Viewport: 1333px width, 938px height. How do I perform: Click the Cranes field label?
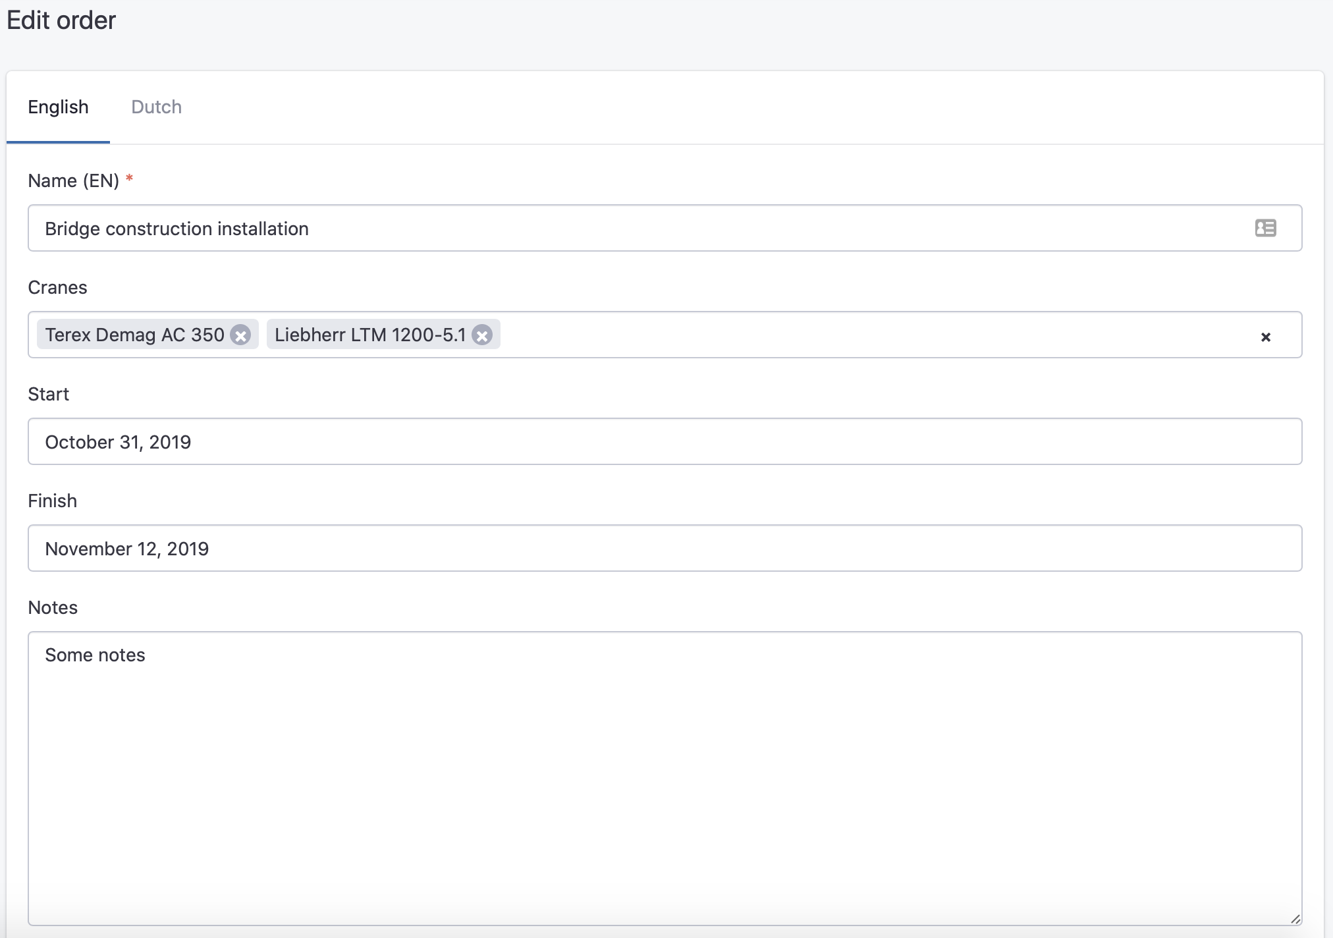pyautogui.click(x=57, y=287)
